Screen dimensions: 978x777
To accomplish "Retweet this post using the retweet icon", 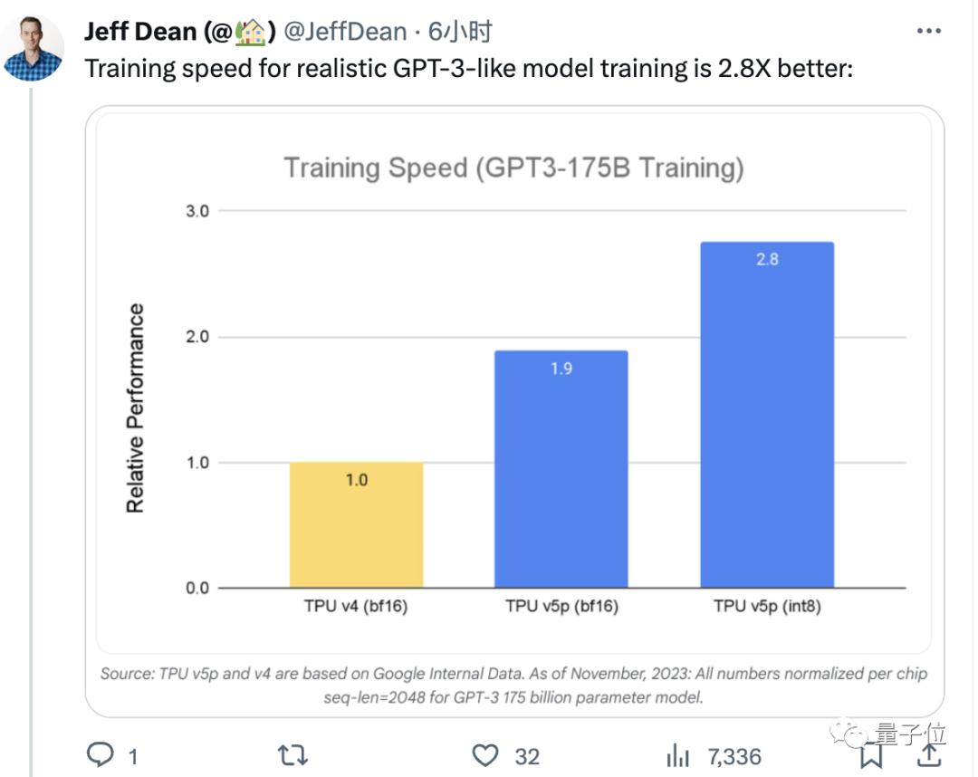I will pyautogui.click(x=292, y=755).
